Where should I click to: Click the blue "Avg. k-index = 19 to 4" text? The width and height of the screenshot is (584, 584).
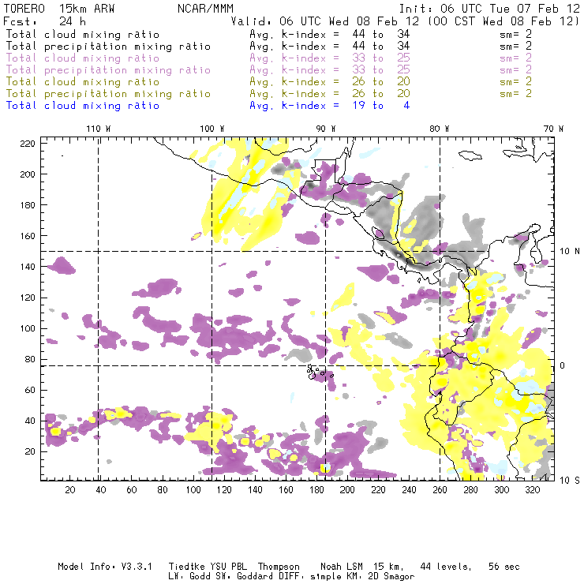[x=330, y=106]
